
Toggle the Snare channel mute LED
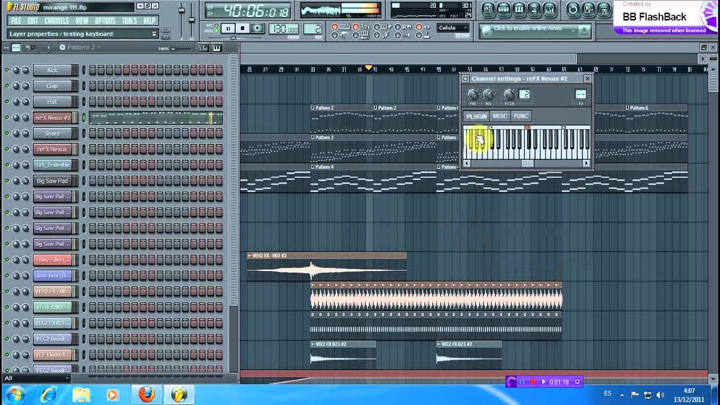(x=7, y=133)
